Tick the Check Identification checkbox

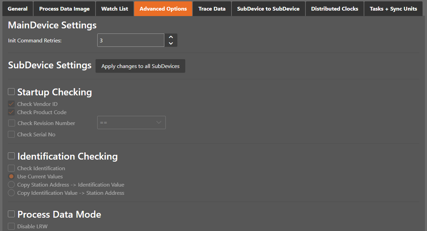pos(11,168)
